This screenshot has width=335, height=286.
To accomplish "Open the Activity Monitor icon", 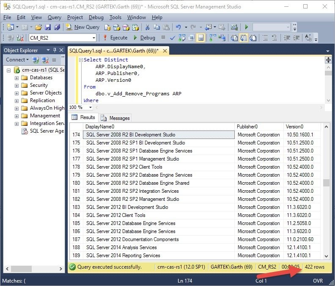I will point(234,27).
